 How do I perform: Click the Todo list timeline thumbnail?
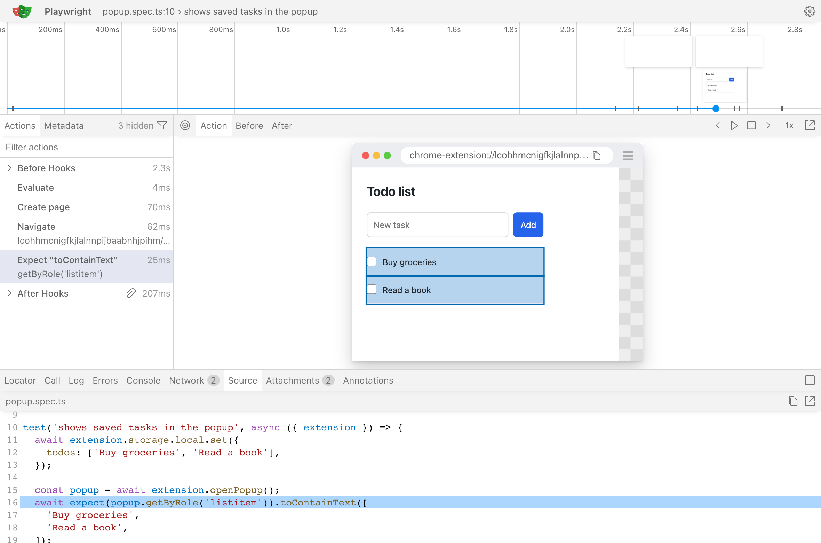[724, 86]
